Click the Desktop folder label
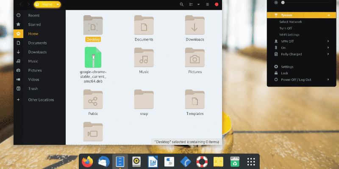This screenshot has width=339, height=169. tap(93, 39)
